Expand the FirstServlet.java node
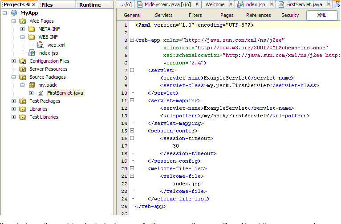The width and height of the screenshot is (341, 224). 31,93
